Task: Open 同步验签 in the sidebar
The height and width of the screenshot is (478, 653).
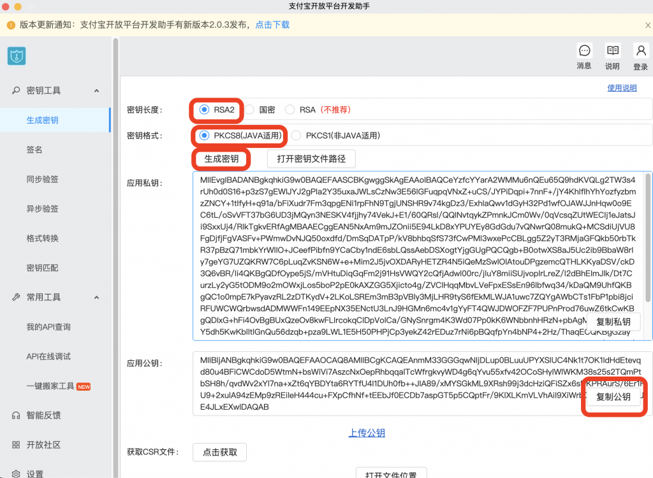Action: tap(43, 179)
